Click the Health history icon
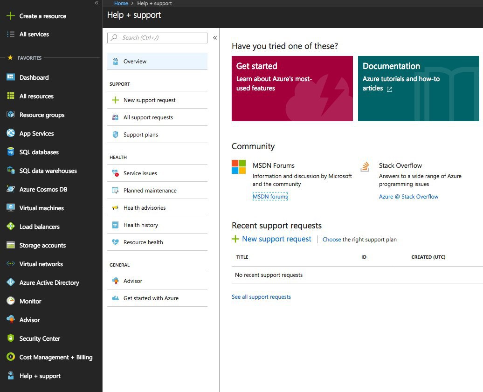The width and height of the screenshot is (483, 392). click(115, 225)
